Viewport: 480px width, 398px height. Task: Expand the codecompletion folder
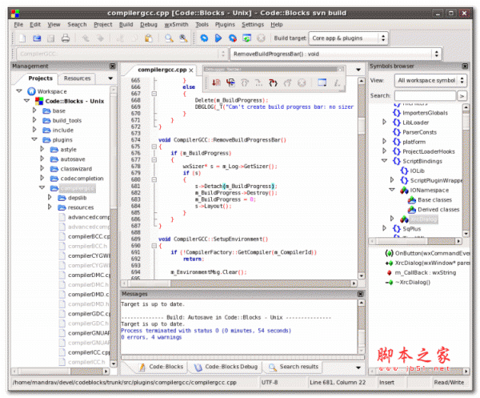pyautogui.click(x=42, y=178)
